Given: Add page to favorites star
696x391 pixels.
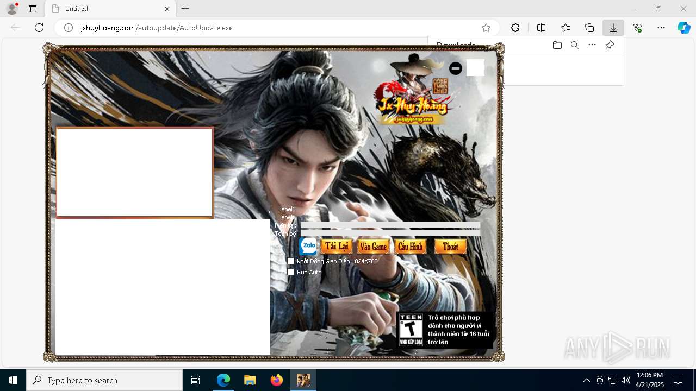Looking at the screenshot, I should 486,28.
